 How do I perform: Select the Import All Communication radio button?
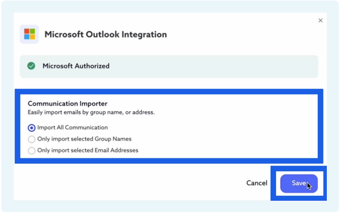point(32,128)
